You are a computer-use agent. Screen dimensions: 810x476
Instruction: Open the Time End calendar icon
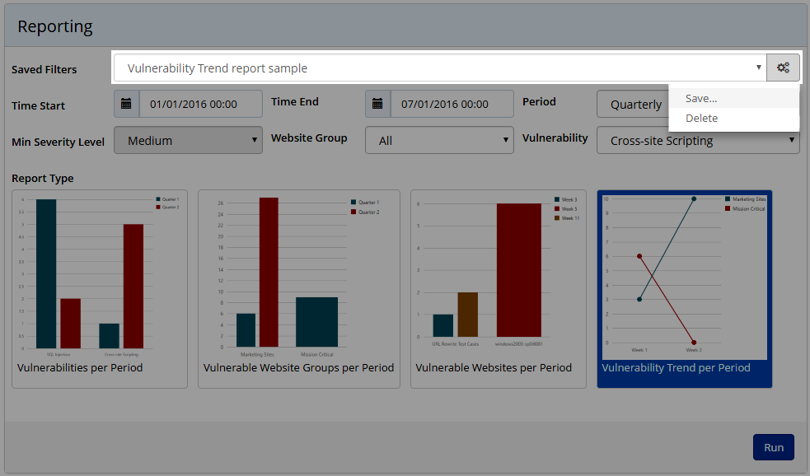[x=377, y=105]
